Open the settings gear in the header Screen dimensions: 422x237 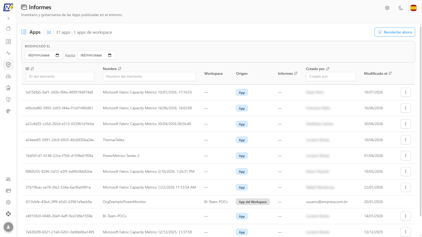pyautogui.click(x=387, y=8)
